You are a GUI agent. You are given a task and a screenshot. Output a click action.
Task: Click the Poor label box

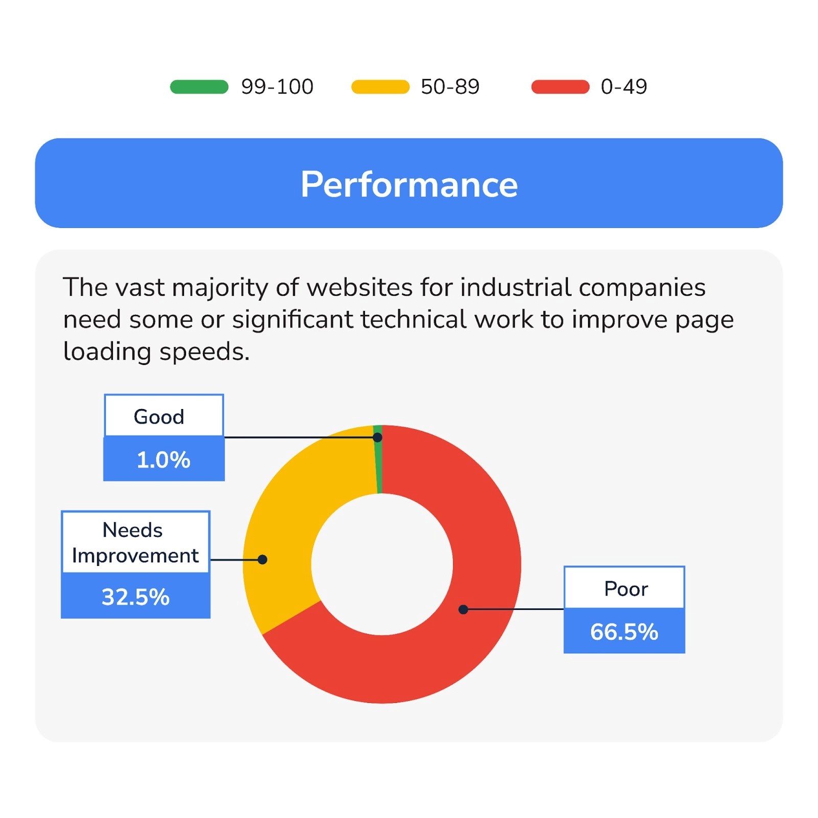coord(624,588)
